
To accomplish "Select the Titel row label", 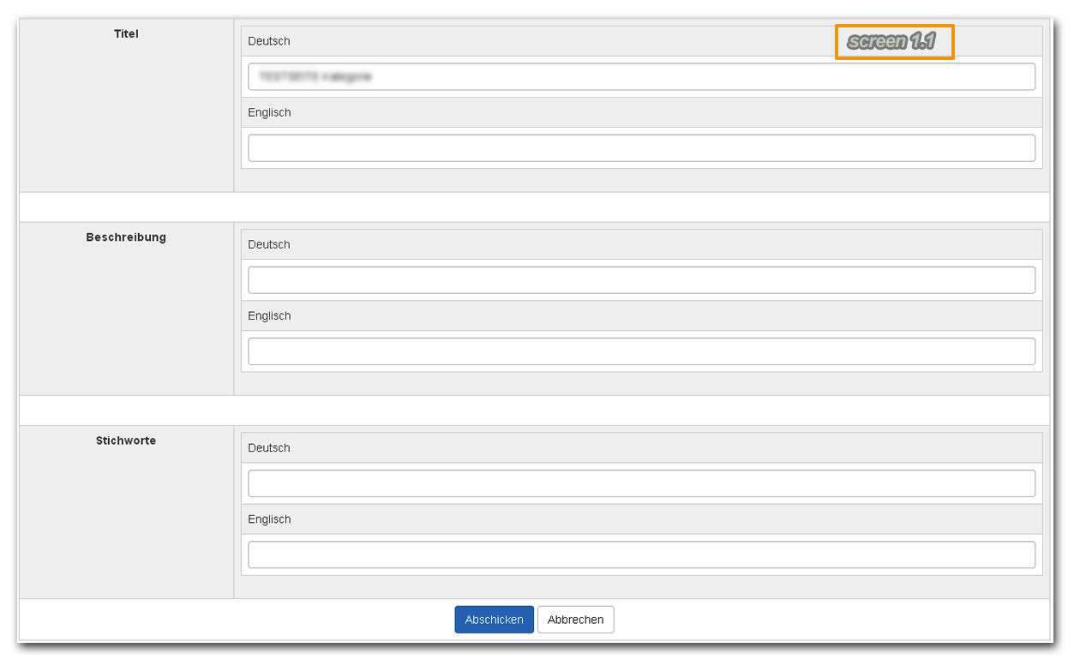I will 125,34.
